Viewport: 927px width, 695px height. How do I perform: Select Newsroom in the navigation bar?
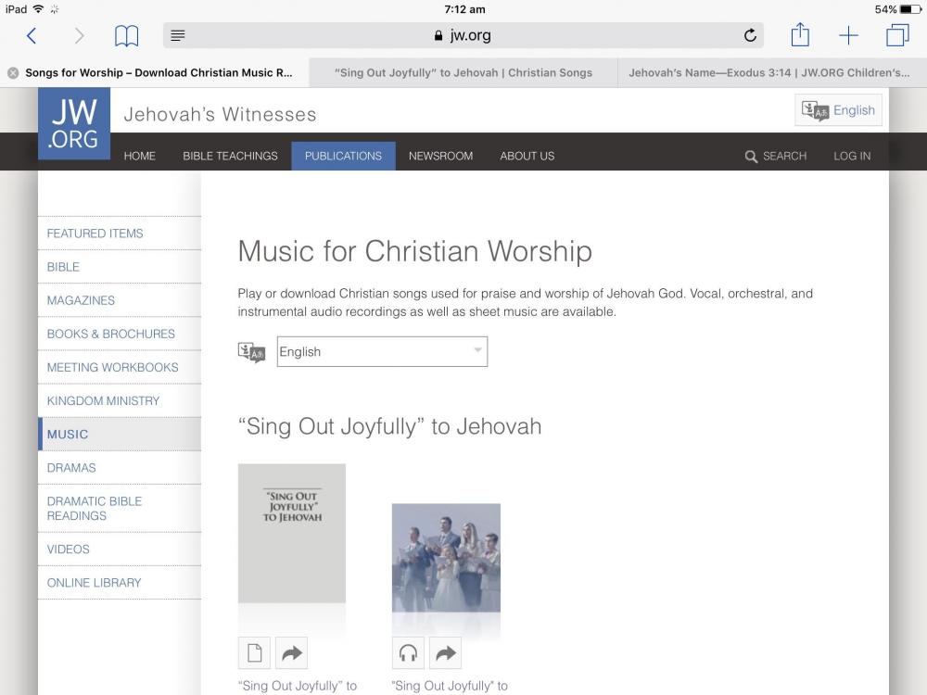[x=440, y=156]
